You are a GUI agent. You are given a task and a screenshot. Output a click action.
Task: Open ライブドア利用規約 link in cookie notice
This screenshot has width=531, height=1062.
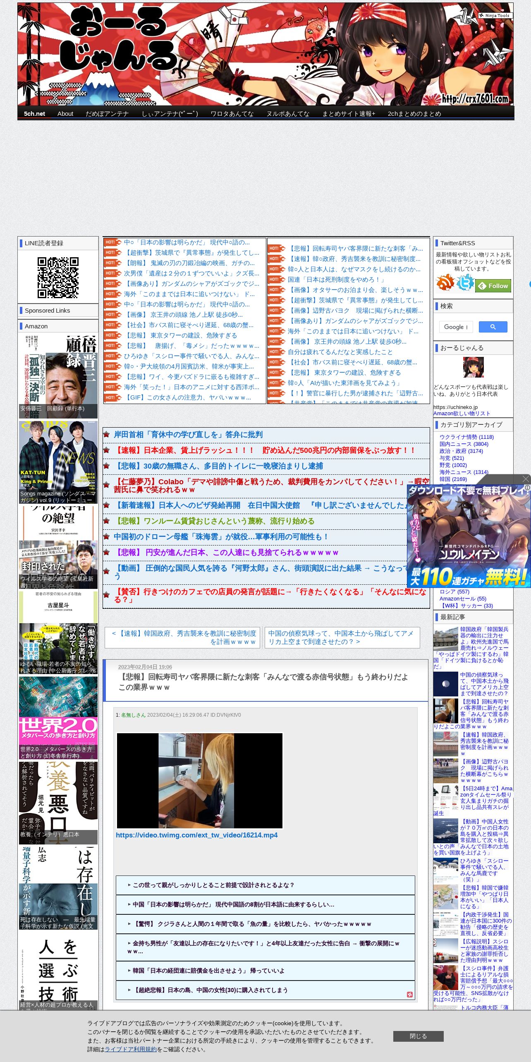(131, 1049)
